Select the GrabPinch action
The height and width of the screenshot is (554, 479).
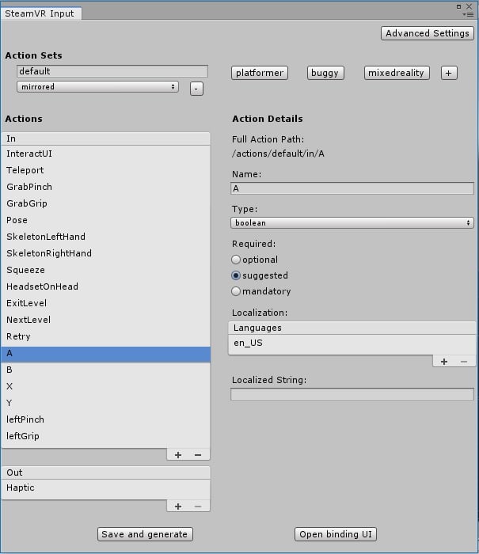(x=105, y=187)
